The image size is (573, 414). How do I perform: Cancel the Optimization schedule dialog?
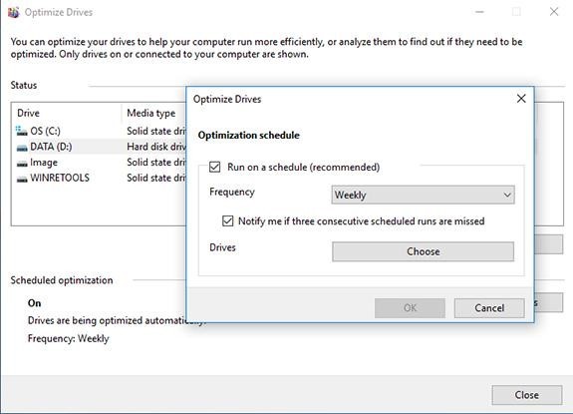coord(489,308)
